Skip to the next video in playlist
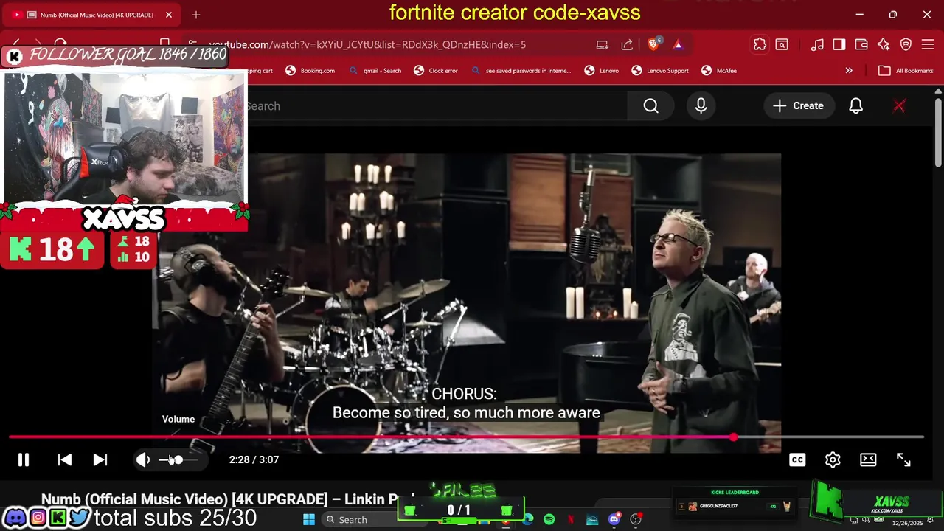 point(100,459)
